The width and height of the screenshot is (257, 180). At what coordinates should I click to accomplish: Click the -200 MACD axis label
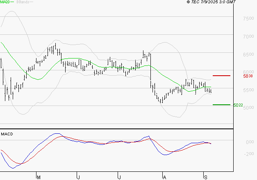coord(249,154)
